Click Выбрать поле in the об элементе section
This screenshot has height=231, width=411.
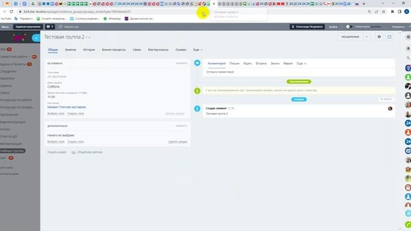56,114
